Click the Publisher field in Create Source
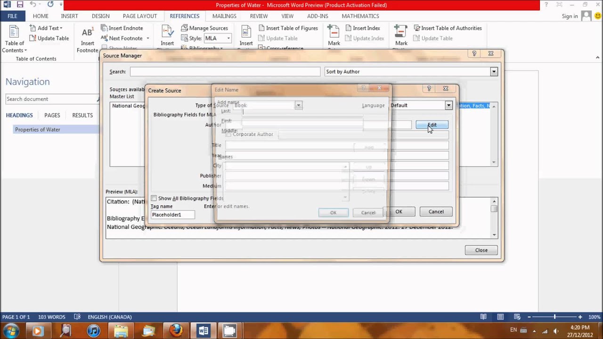 (x=337, y=176)
